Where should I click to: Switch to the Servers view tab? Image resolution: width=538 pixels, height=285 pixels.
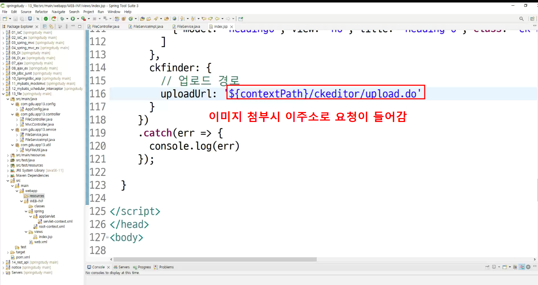point(122,267)
